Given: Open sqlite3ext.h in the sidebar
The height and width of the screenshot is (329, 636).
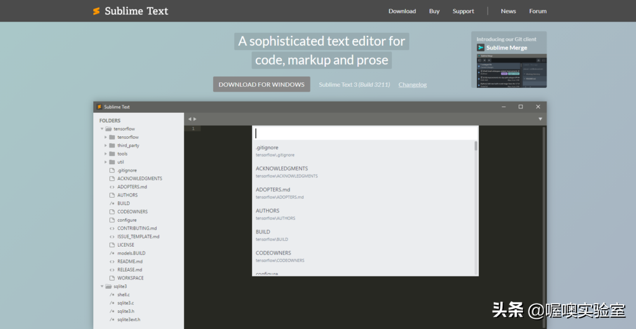Looking at the screenshot, I should pyautogui.click(x=129, y=320).
